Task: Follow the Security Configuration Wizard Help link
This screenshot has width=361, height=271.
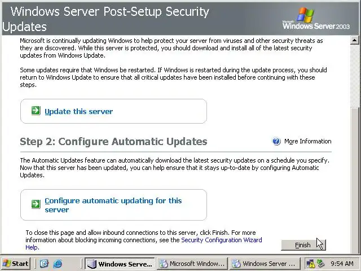Action: 221,240
